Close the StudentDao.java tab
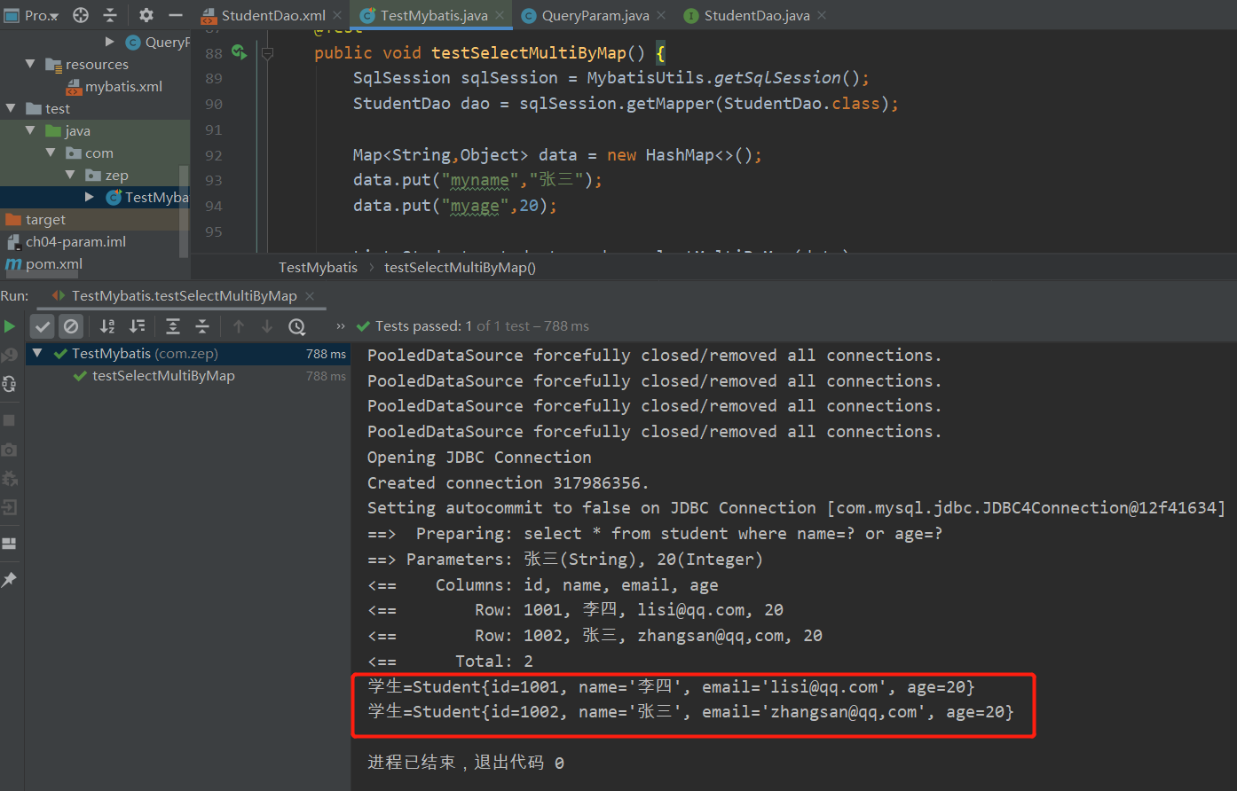Image resolution: width=1237 pixels, height=791 pixels. [x=822, y=15]
